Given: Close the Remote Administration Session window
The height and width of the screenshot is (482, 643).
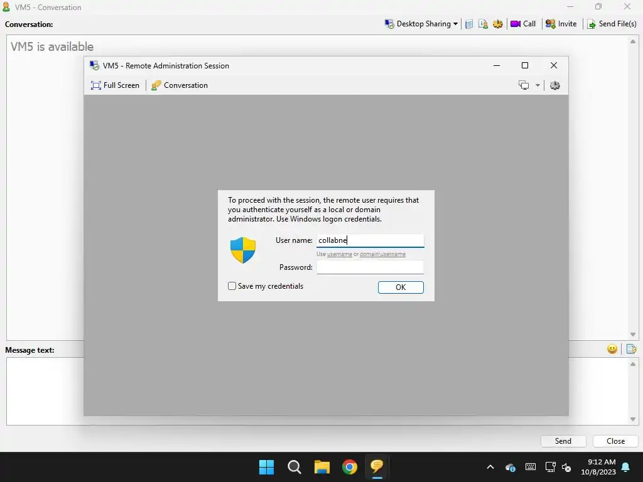Looking at the screenshot, I should (x=554, y=65).
